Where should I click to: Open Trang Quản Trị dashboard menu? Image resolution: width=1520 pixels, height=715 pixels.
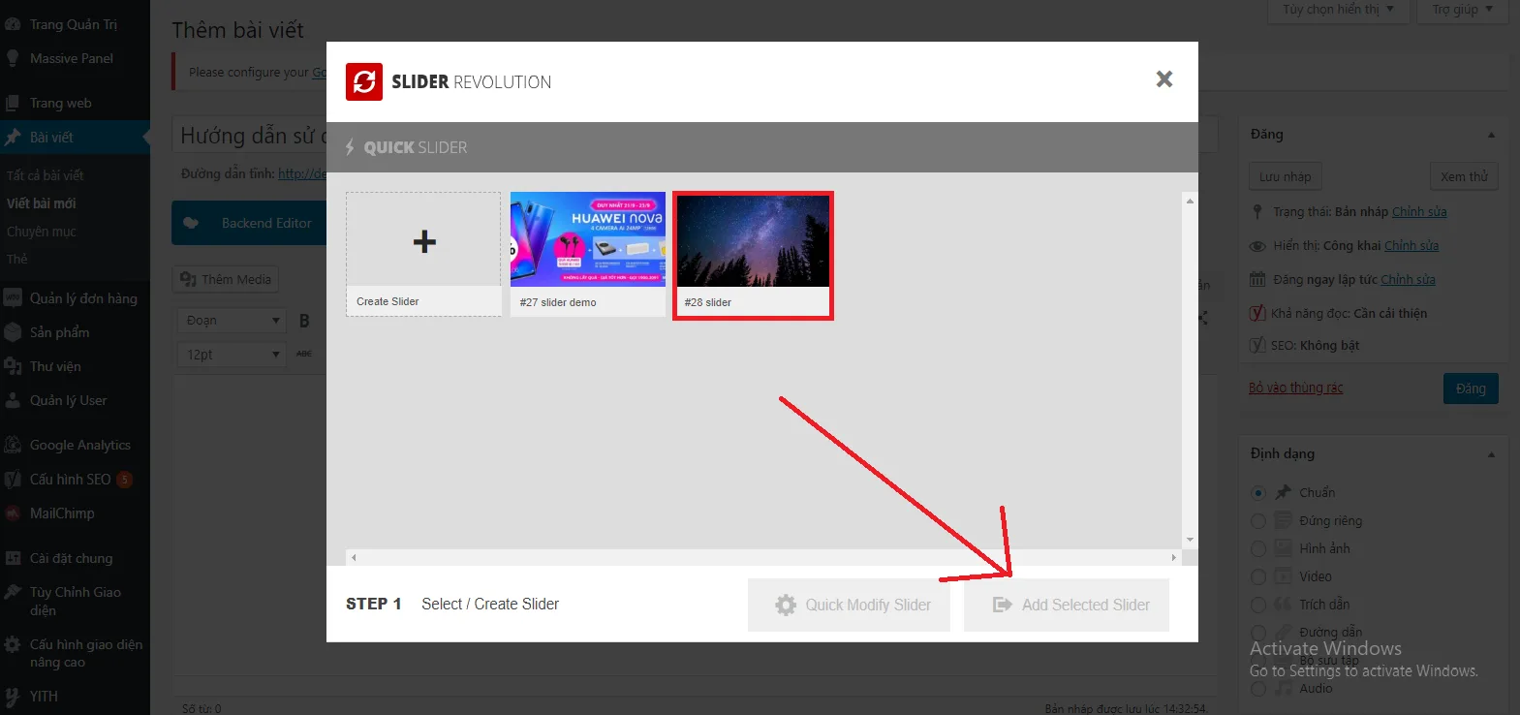pos(74,24)
